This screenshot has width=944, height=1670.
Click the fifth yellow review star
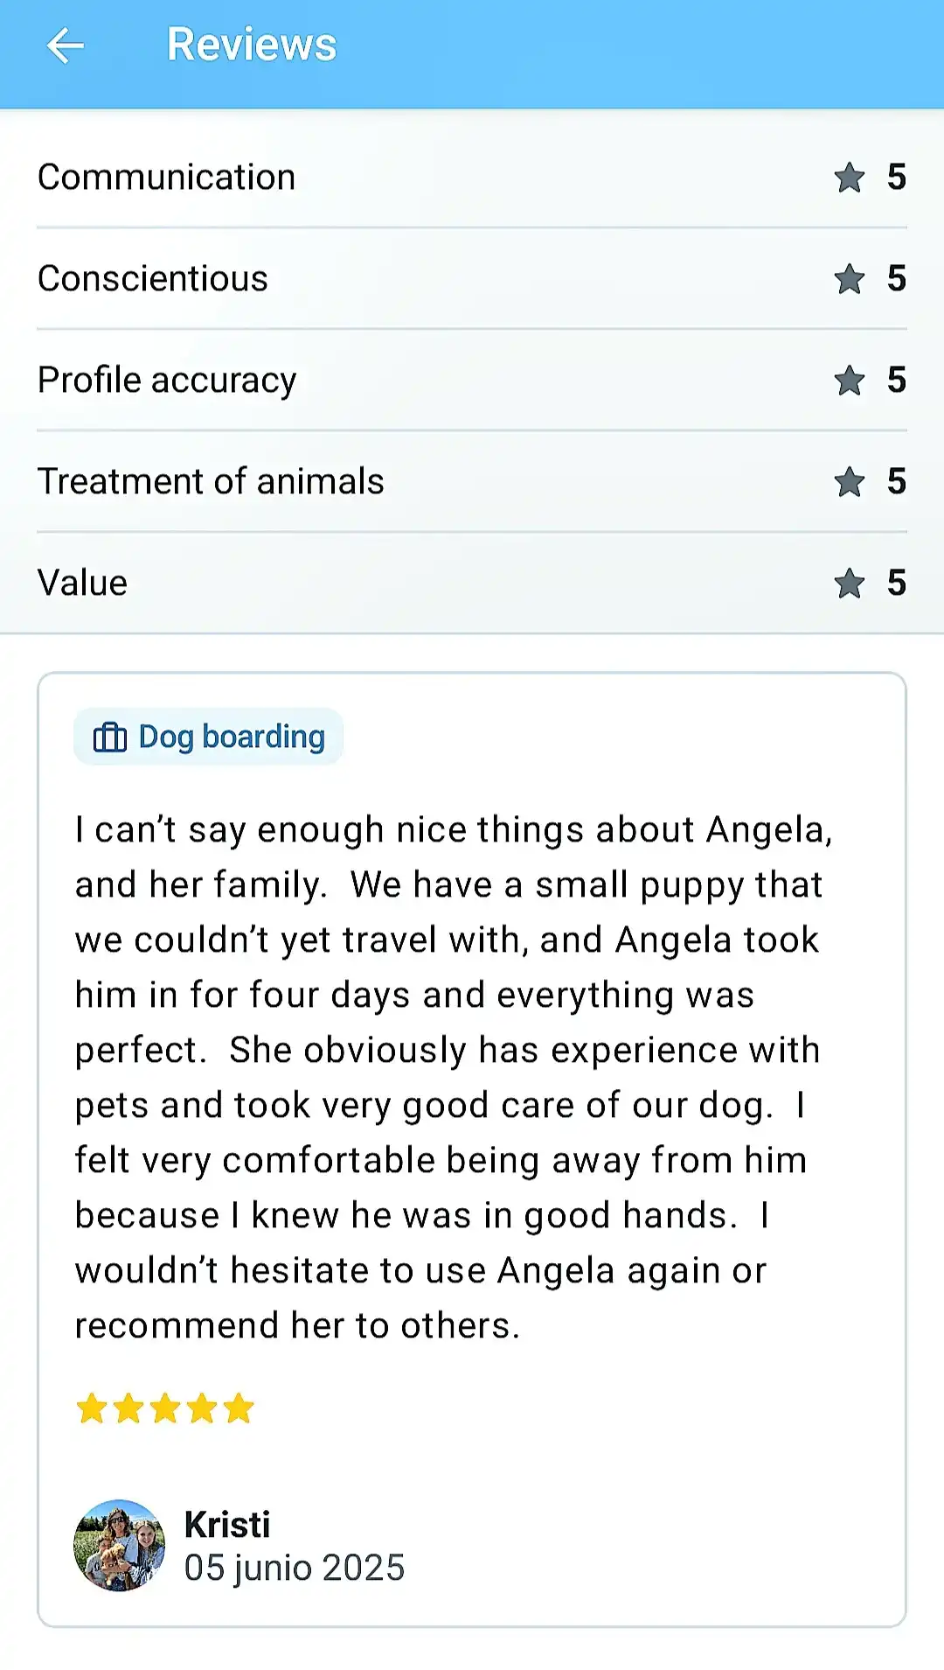coord(238,1409)
